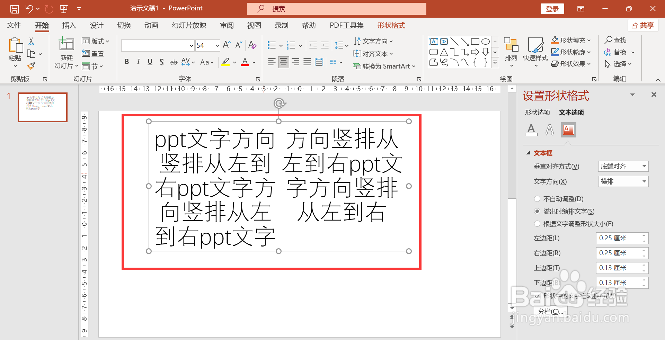This screenshot has height=340, width=665.
Task: Click the Save icon in title bar
Action: 14,9
